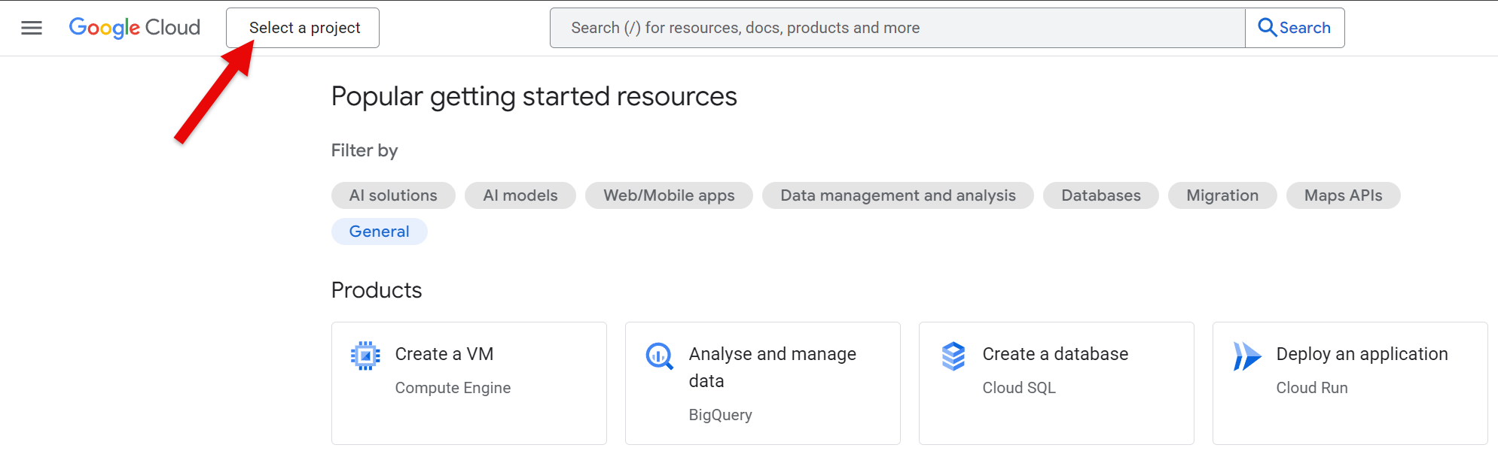Viewport: 1498px width, 451px height.
Task: Toggle the AI models filter chip
Action: point(520,195)
